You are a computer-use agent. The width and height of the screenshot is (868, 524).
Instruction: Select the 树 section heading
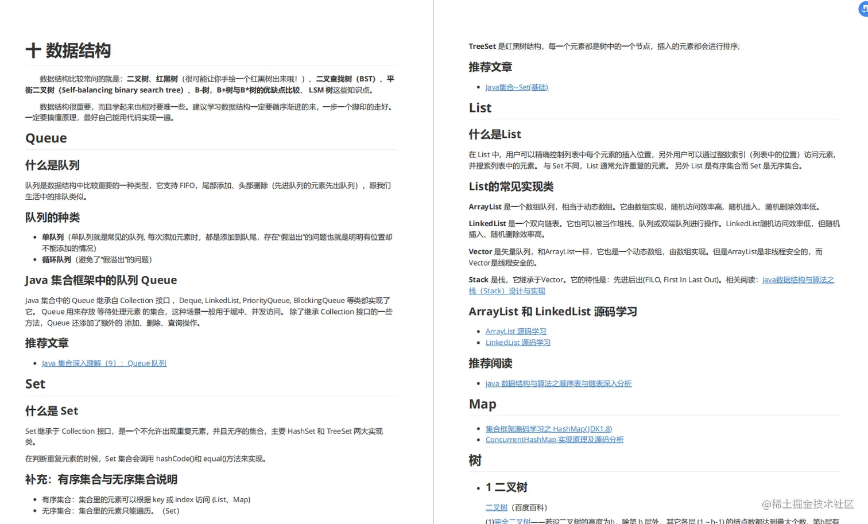(474, 460)
